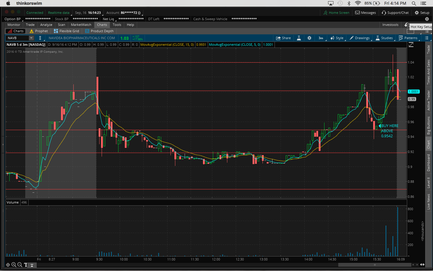The image size is (433, 271).
Task: Switch to the Analyze main tab
Action: (x=46, y=25)
